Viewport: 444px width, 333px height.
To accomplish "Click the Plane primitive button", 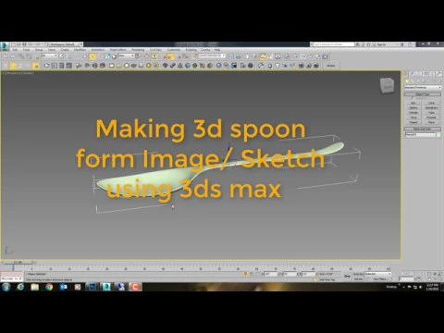I will [431, 122].
